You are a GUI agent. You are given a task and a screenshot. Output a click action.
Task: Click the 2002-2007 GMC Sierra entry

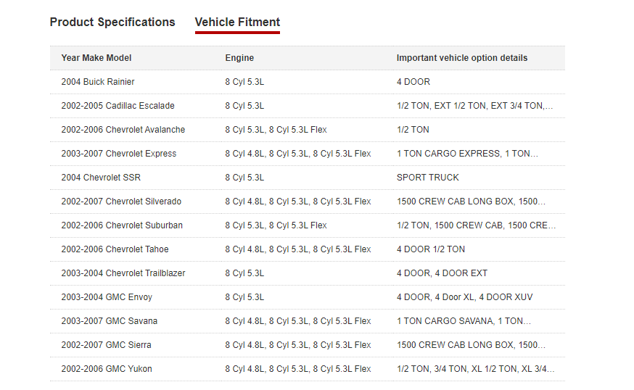pos(106,345)
